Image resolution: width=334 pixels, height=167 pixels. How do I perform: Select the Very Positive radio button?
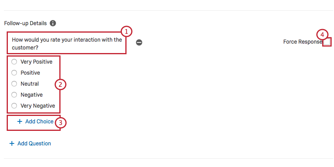point(15,62)
